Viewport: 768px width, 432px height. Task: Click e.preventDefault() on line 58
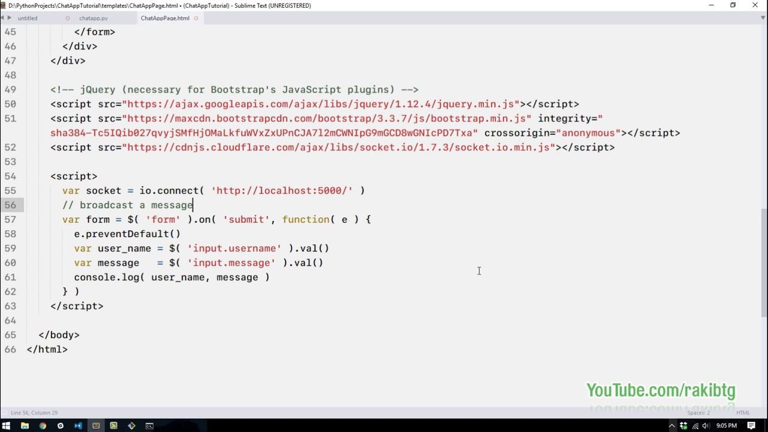click(127, 234)
